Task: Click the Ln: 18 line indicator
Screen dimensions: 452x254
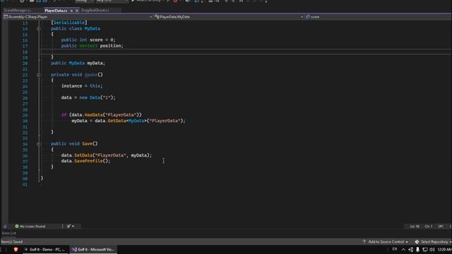Action: 415,226
